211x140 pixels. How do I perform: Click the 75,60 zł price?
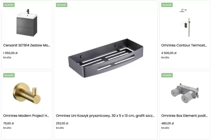8,123
